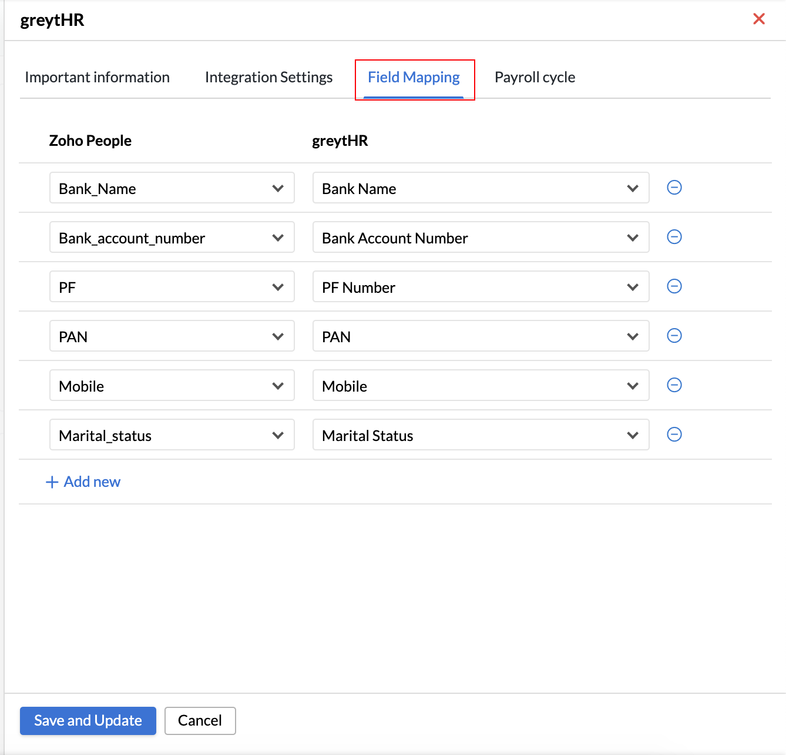Viewport: 786px width, 755px height.
Task: Open the Marital_status Zoho People dropdown
Action: 172,435
